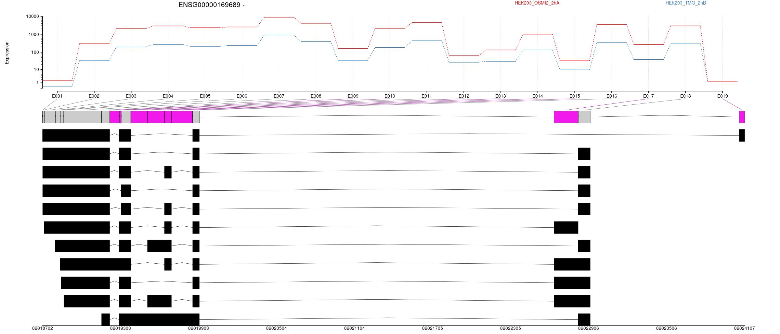Click exon label E006
This screenshot has width=780, height=334.
[242, 96]
